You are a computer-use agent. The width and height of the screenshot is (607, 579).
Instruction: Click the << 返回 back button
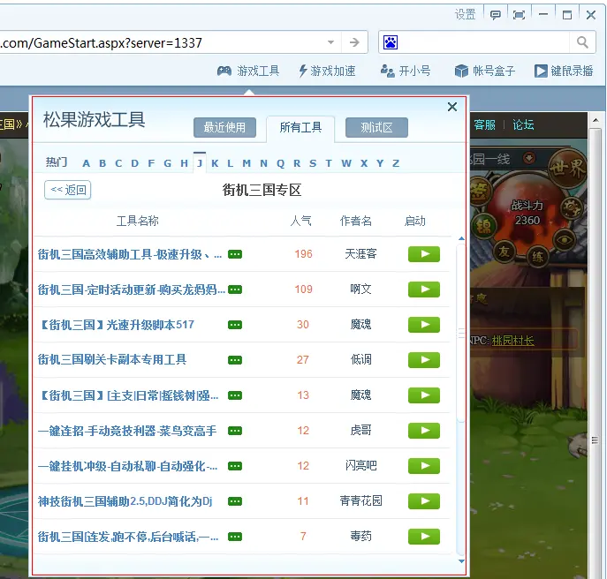(x=68, y=190)
